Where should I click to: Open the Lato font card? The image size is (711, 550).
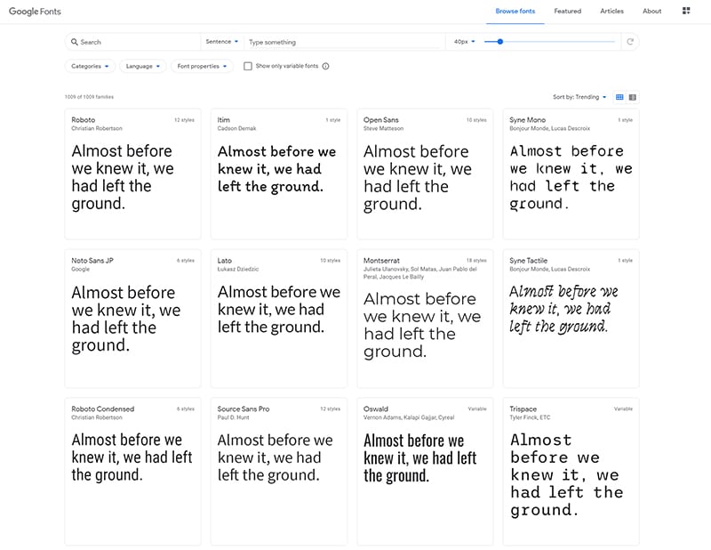coord(279,319)
